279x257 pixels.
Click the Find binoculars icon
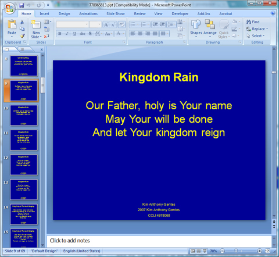pos(248,22)
